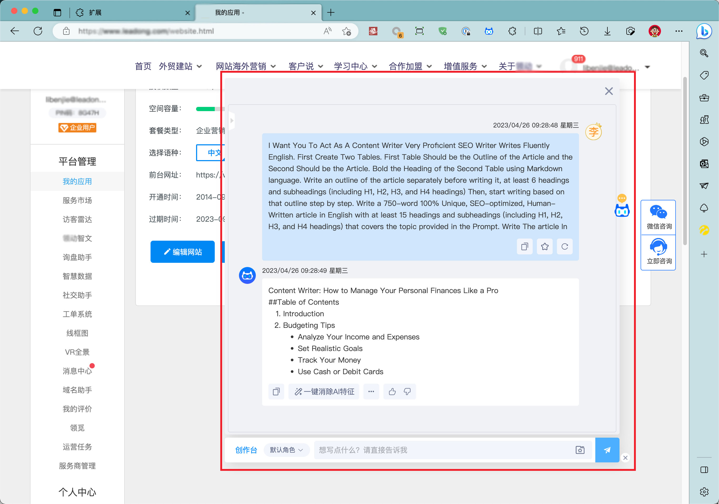719x504 pixels.
Task: Expand the 外贸建站 navigation dropdown
Action: [180, 66]
